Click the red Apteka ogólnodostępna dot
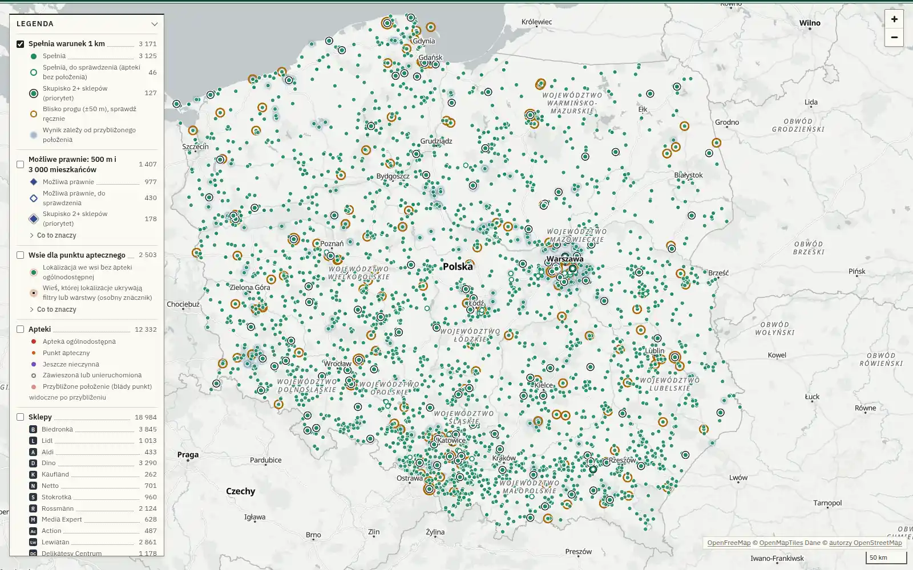 (34, 341)
